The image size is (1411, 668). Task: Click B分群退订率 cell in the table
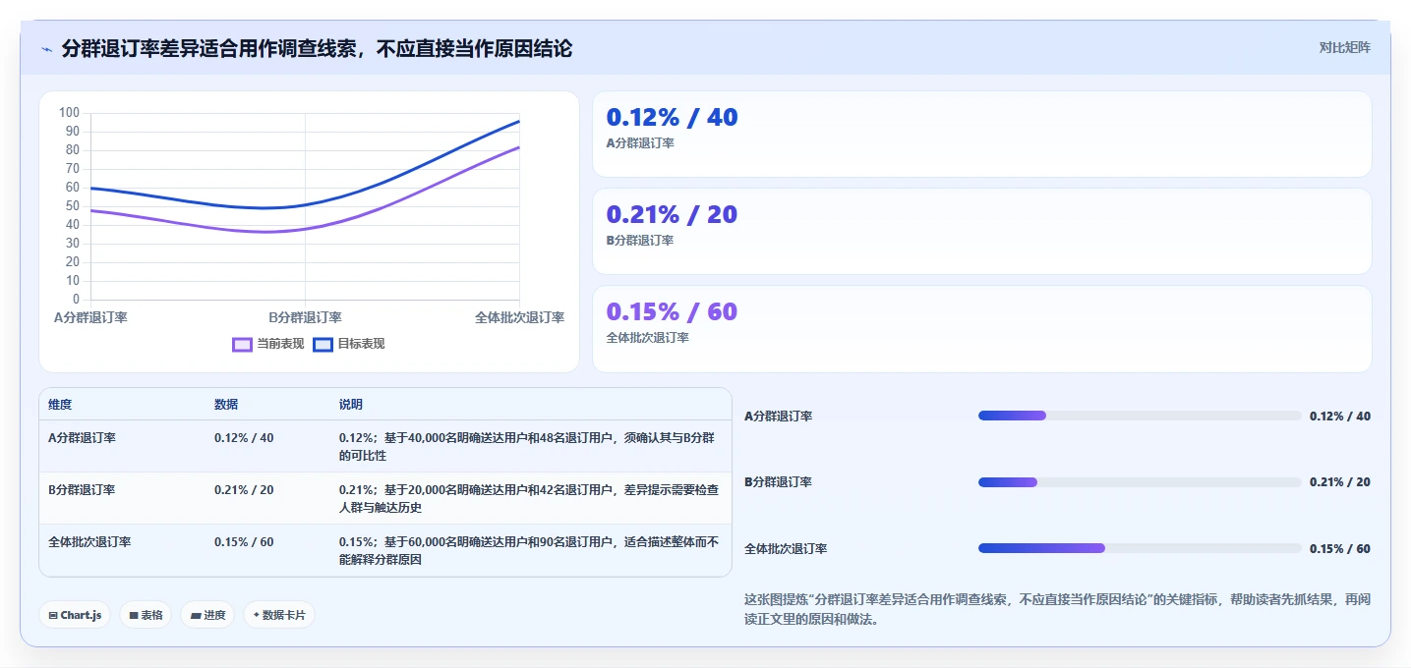point(82,489)
